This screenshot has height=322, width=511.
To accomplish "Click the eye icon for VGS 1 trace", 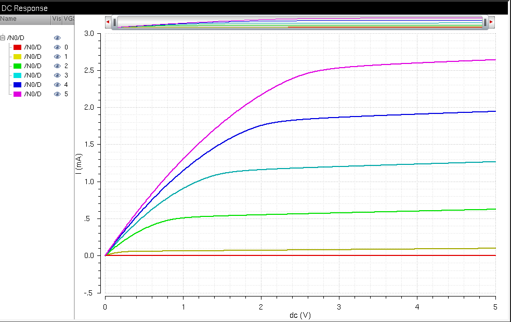I will pos(57,57).
